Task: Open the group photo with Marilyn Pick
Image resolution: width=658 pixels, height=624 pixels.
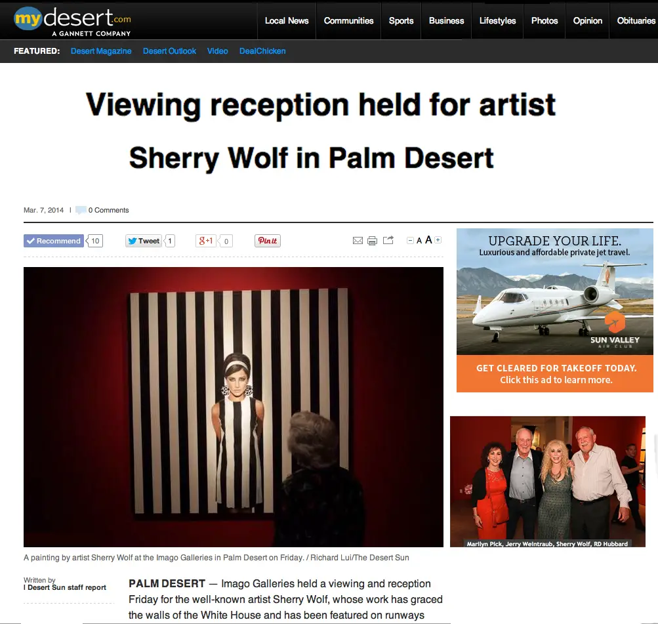Action: (548, 482)
